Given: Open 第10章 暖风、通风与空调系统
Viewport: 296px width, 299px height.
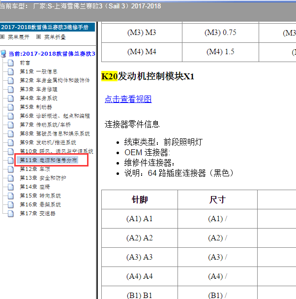Looking at the screenshot, I should click(x=57, y=151).
